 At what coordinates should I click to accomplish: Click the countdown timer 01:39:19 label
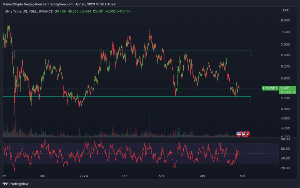point(288,92)
